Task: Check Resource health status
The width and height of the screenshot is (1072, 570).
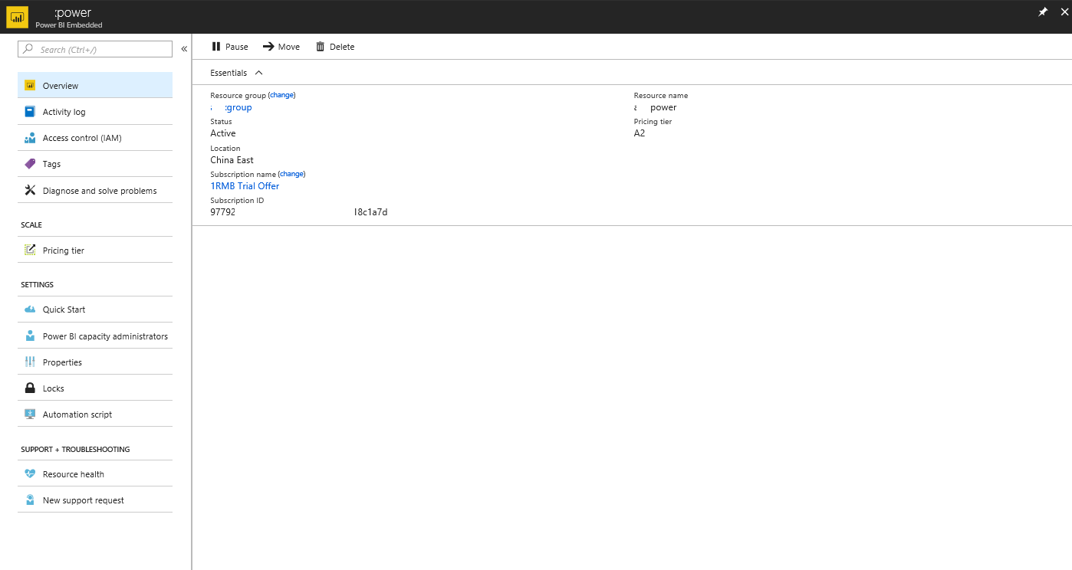Action: point(73,474)
